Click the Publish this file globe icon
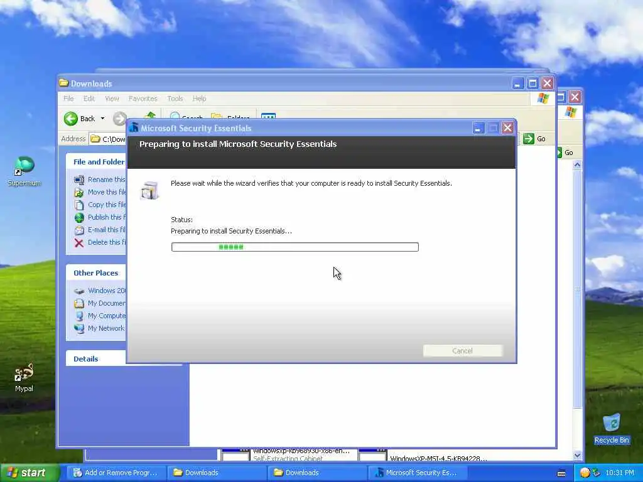Screen dimensions: 643x482 (78, 218)
